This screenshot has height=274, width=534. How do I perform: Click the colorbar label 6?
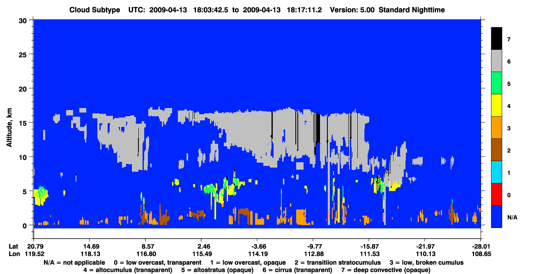(x=509, y=62)
